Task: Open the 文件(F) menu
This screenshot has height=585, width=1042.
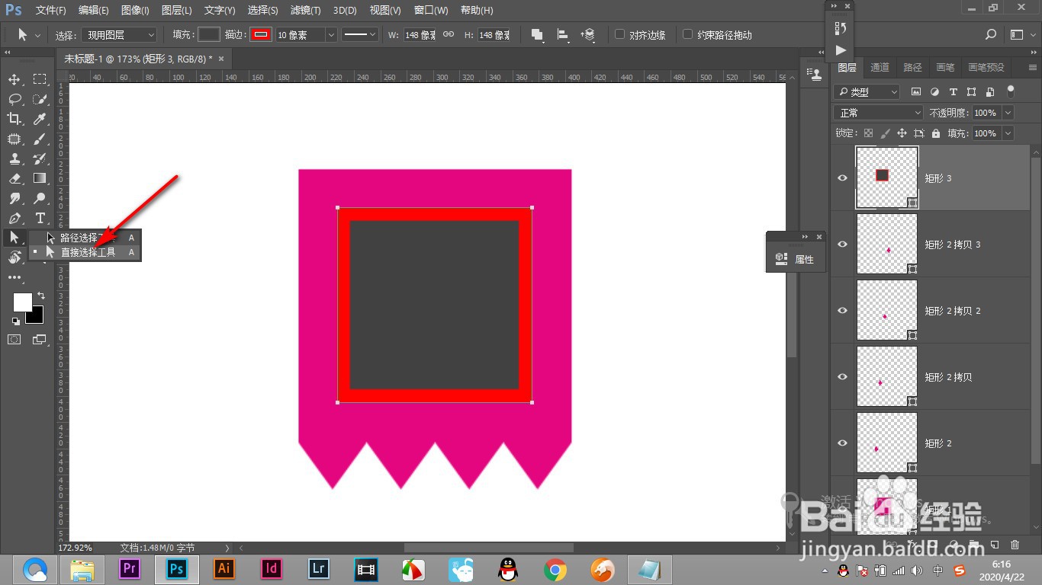Action: coord(50,11)
